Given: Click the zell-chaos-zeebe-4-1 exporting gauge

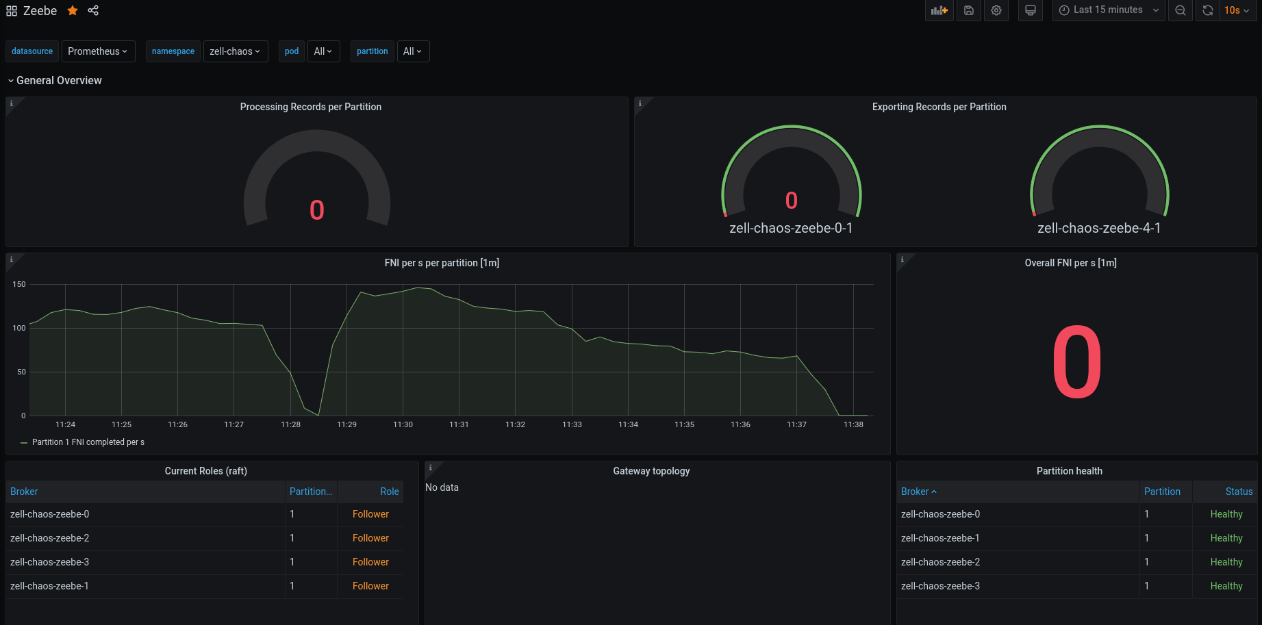Looking at the screenshot, I should (1100, 179).
